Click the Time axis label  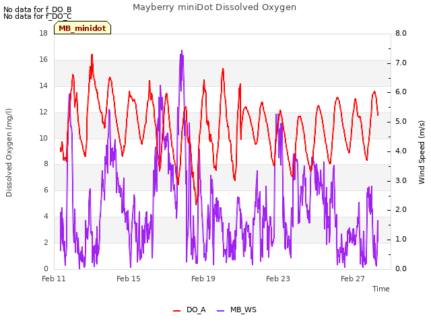coord(380,289)
